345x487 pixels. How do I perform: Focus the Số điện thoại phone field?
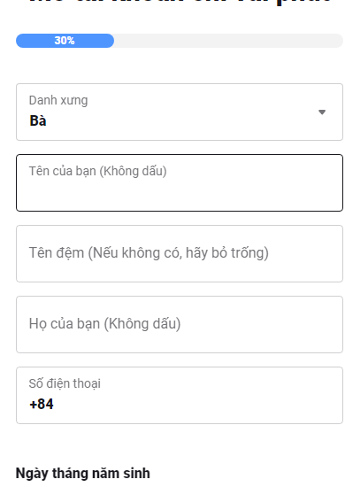180,395
